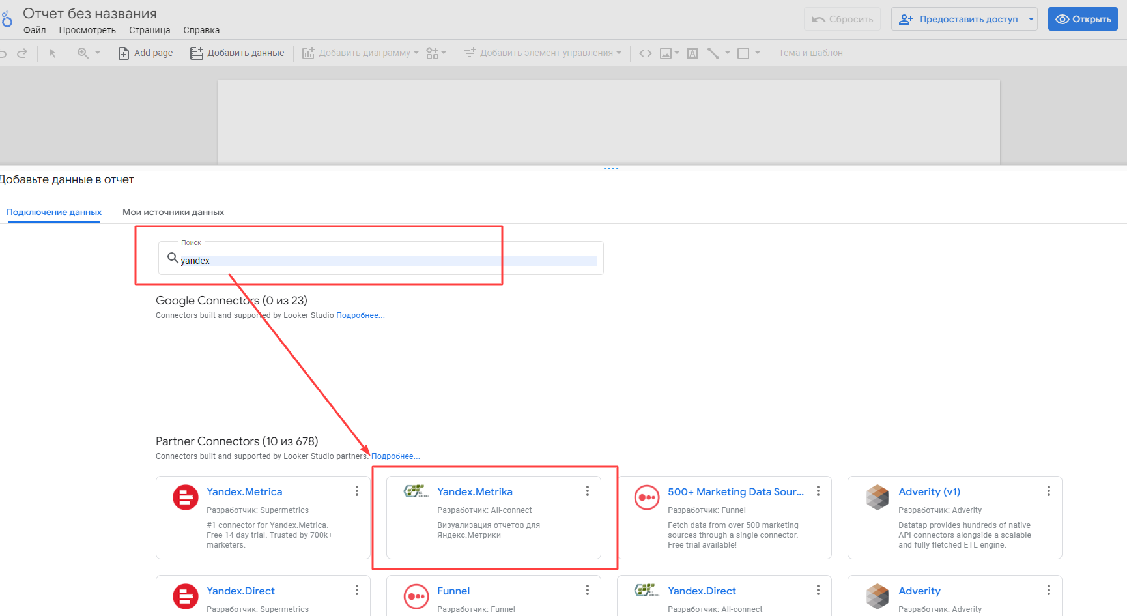Image resolution: width=1127 pixels, height=616 pixels.
Task: Open Yandex.Metrica card options menu
Action: (x=357, y=491)
